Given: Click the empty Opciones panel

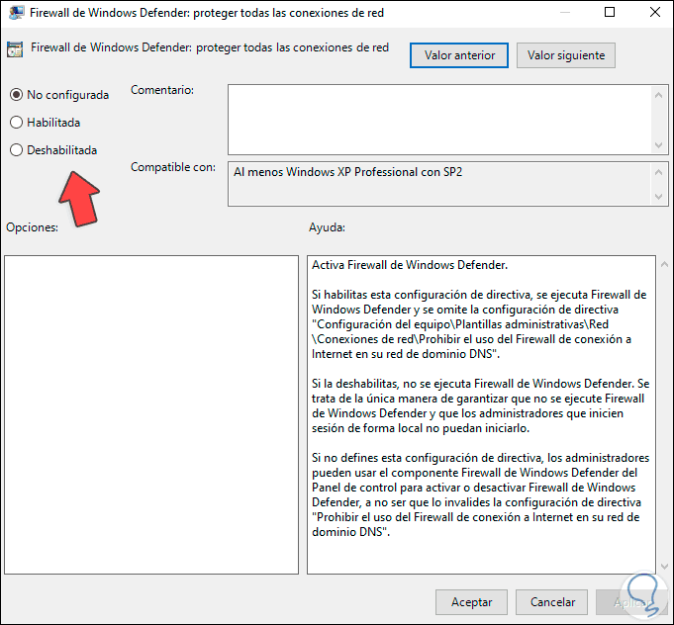Looking at the screenshot, I should 151,414.
